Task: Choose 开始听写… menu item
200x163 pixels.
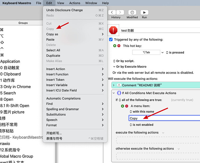Action: pyautogui.click(x=75, y=133)
